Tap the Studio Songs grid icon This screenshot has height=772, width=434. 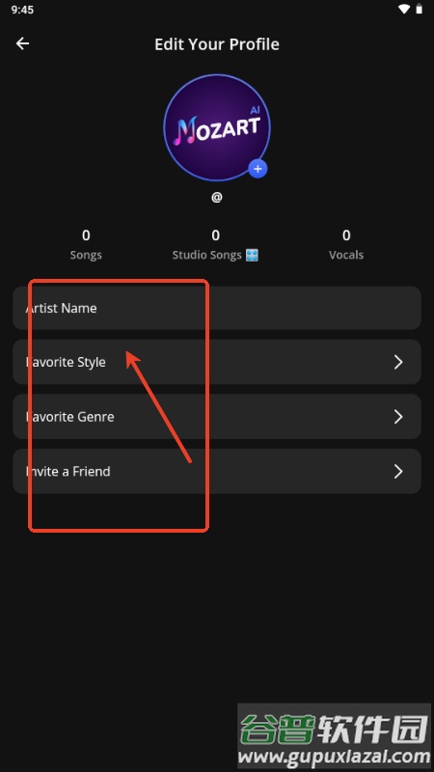pos(252,255)
